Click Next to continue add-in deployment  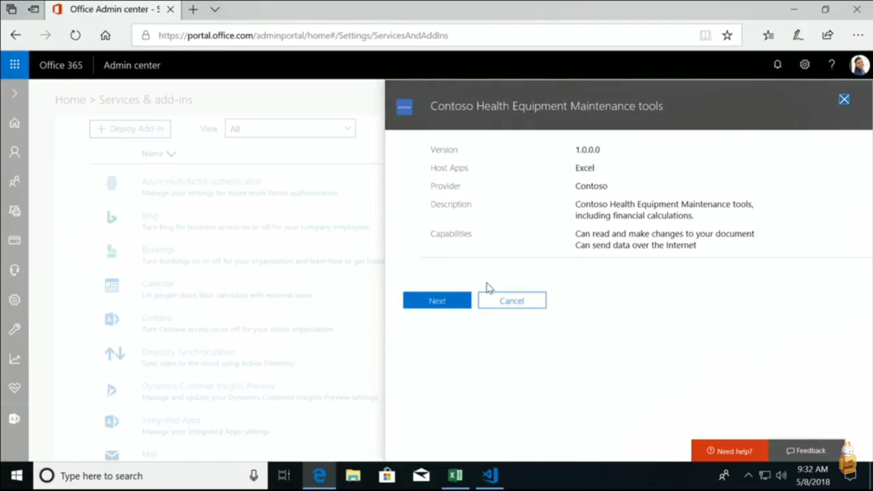pyautogui.click(x=437, y=300)
